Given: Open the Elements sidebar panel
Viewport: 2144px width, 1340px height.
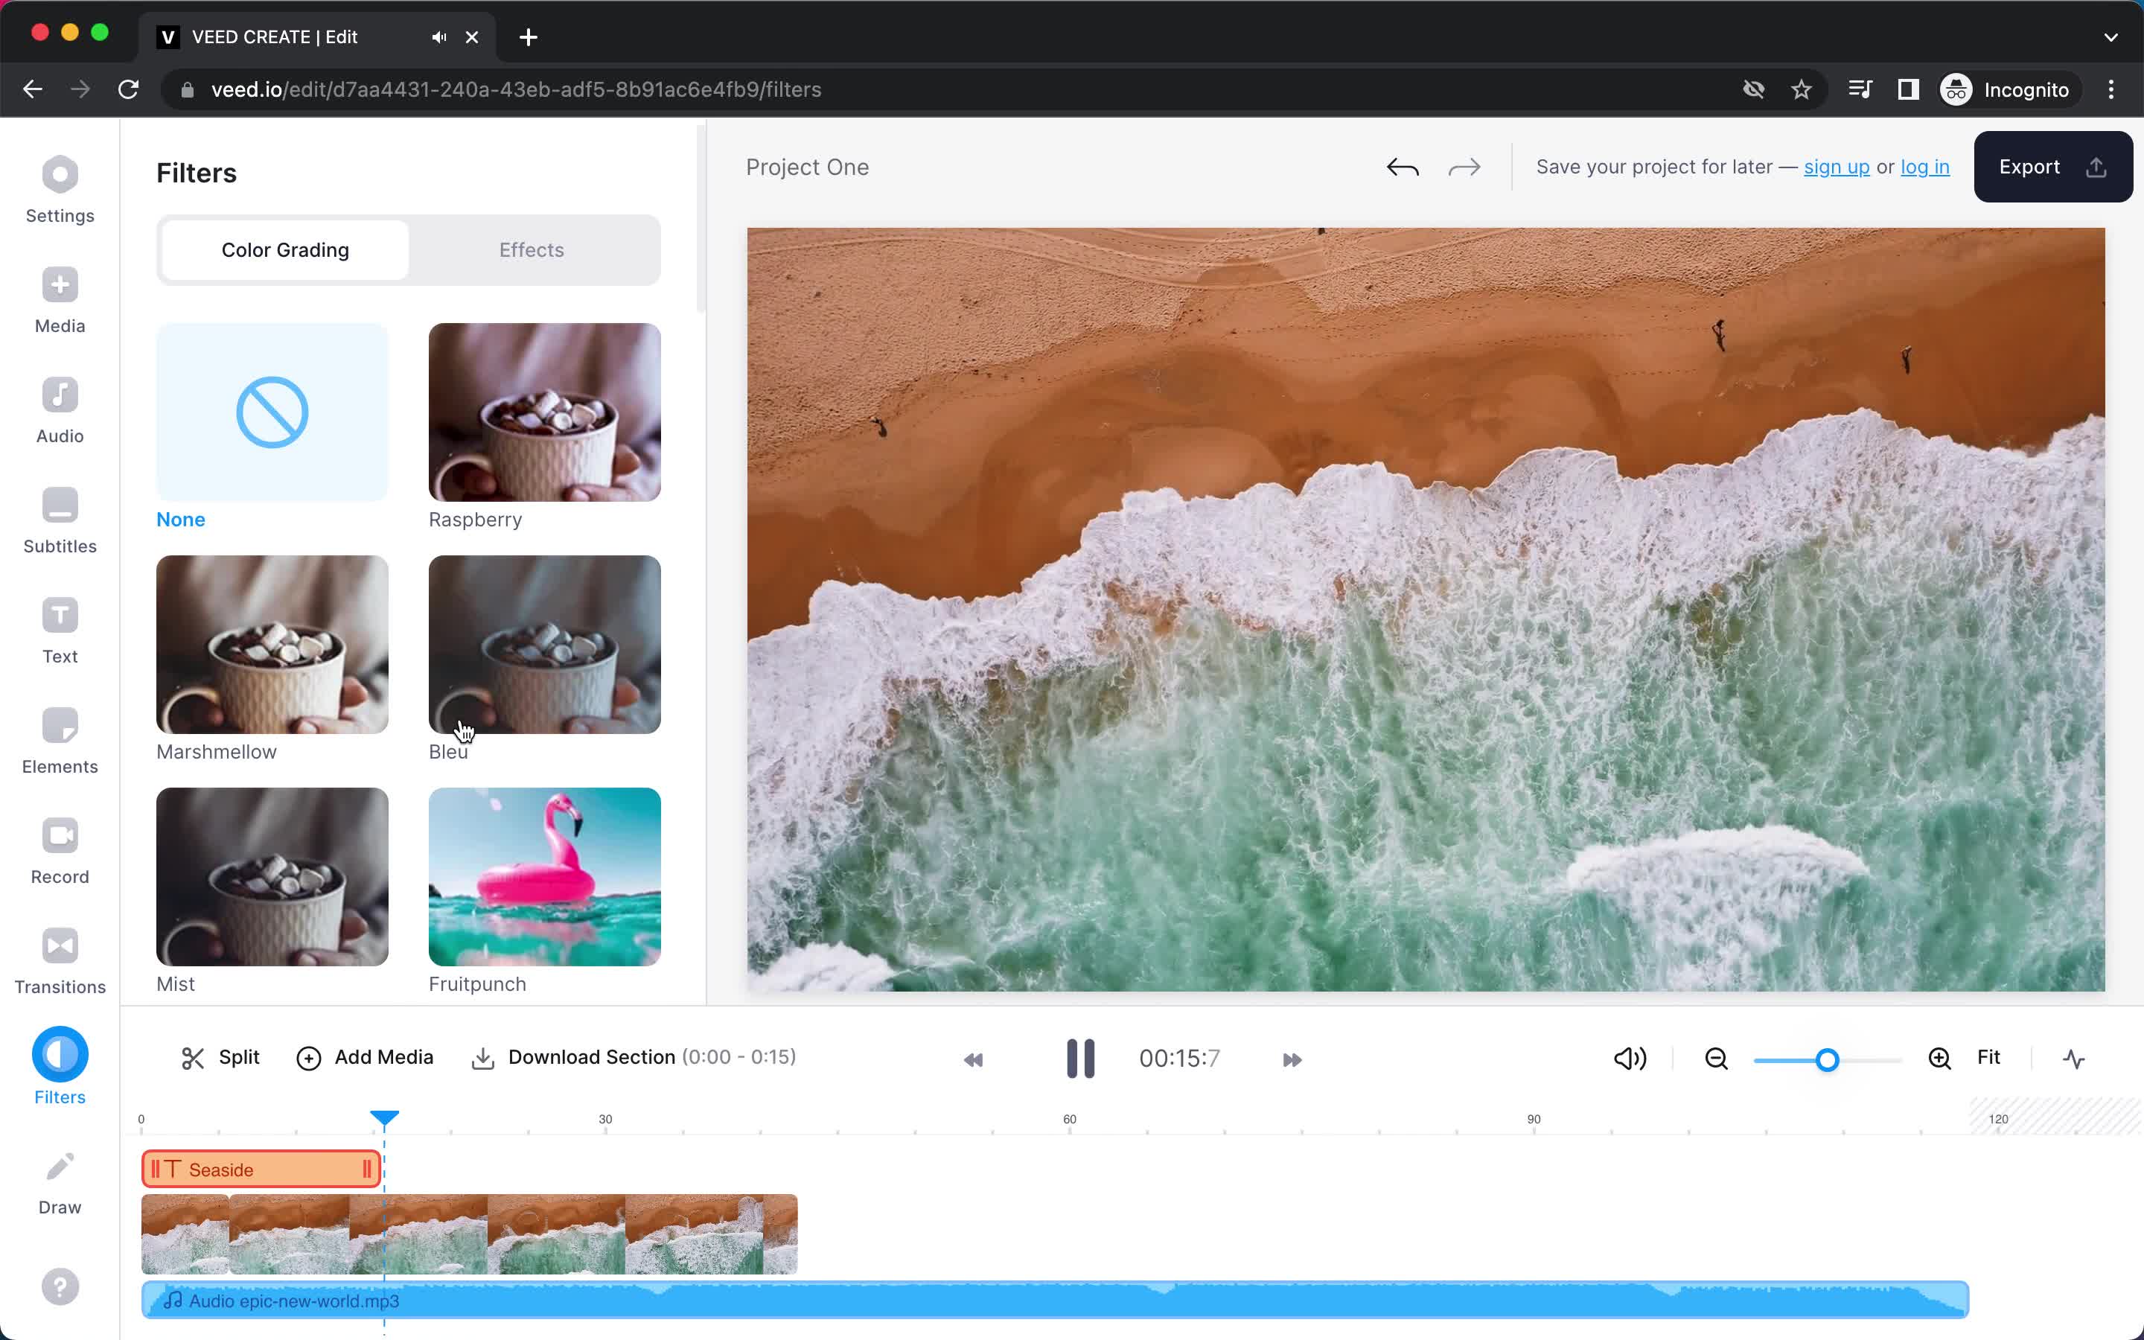Looking at the screenshot, I should tap(60, 741).
